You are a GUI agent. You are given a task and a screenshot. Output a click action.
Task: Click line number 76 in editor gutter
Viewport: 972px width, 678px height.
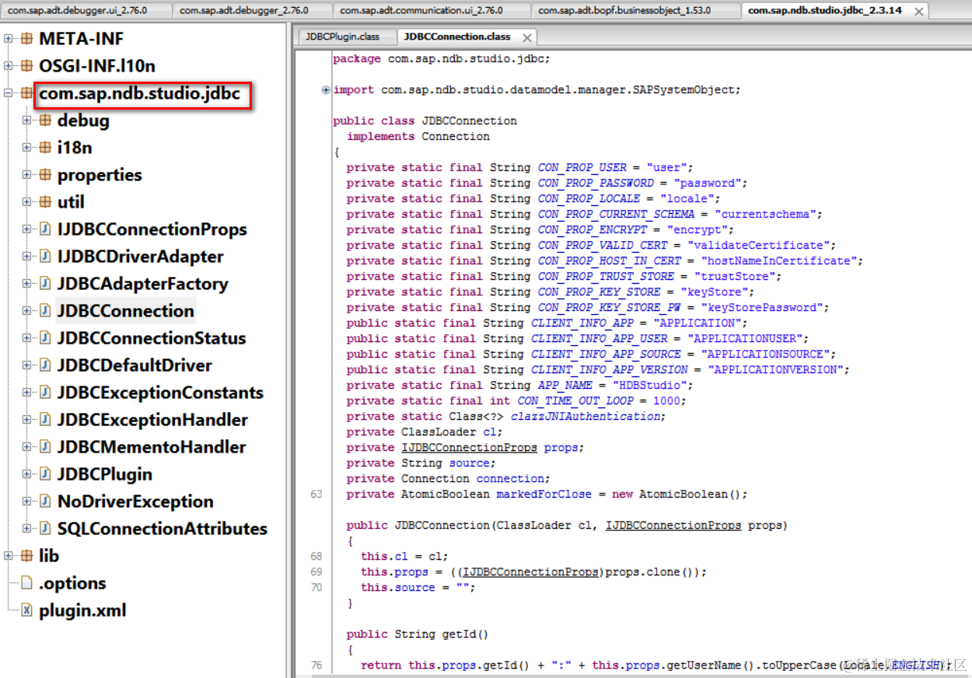[316, 666]
